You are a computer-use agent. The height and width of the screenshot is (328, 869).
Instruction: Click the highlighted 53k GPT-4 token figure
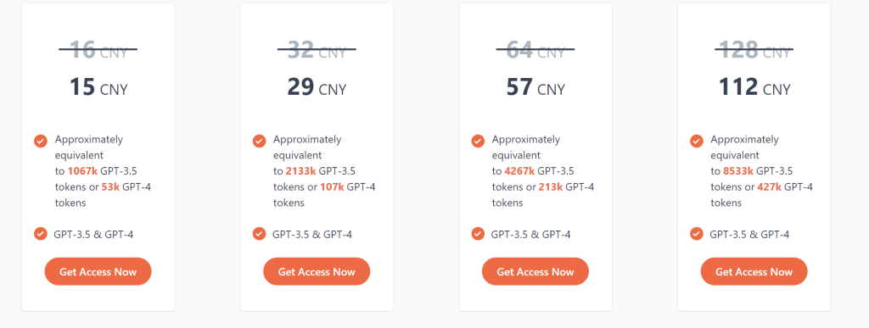[110, 187]
